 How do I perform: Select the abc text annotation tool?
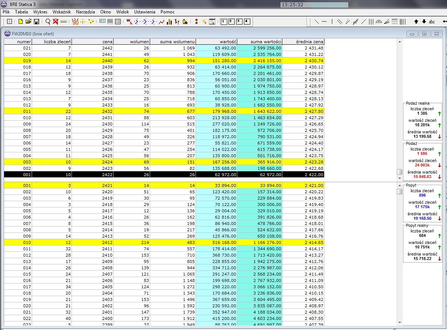tap(432, 22)
